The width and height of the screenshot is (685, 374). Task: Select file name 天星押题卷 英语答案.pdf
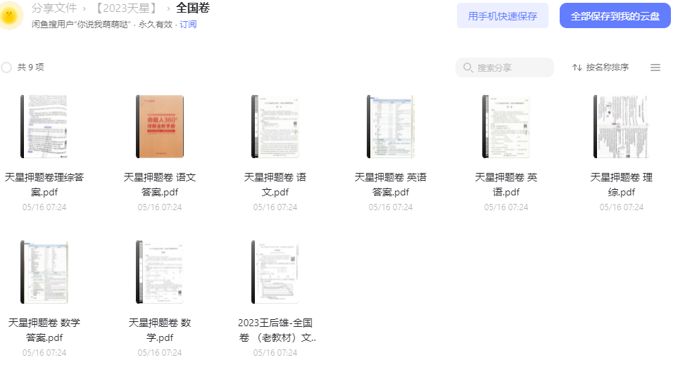point(391,185)
